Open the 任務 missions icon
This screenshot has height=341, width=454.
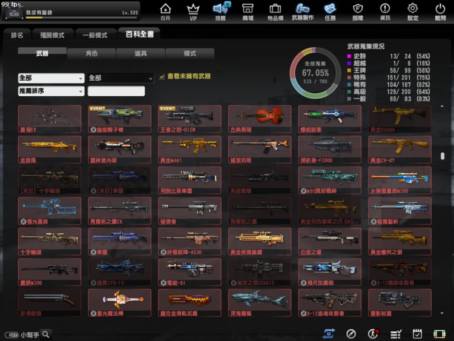pos(330,11)
